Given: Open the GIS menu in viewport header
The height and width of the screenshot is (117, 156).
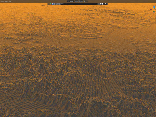Looking at the screenshot, I should coord(10,1).
